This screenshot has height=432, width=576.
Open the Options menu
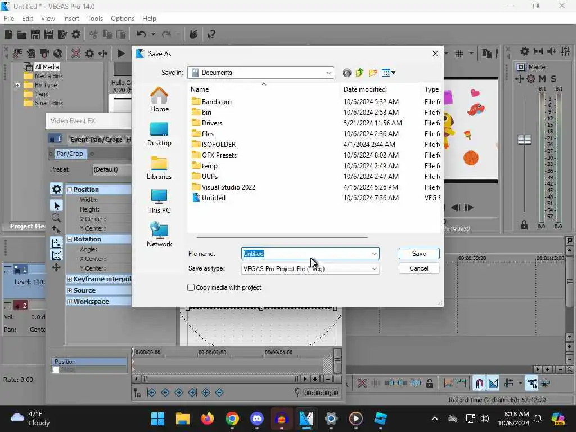[x=123, y=19]
